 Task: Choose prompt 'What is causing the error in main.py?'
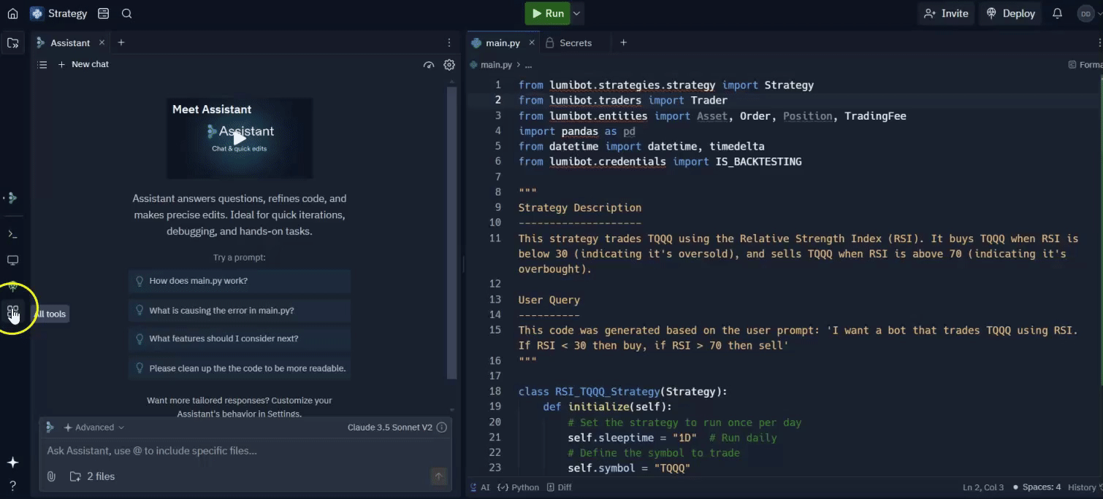(x=240, y=311)
